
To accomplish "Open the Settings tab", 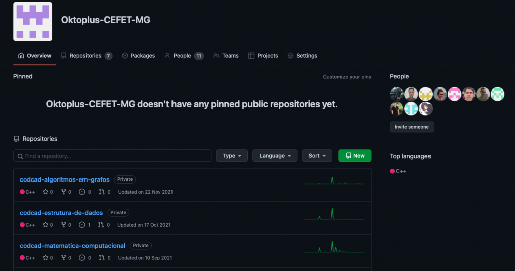I will [x=302, y=56].
